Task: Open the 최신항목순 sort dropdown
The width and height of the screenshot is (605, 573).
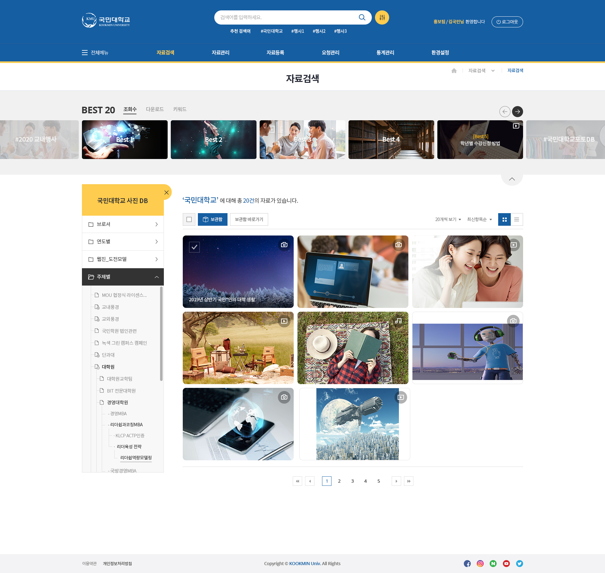Action: pyautogui.click(x=479, y=219)
